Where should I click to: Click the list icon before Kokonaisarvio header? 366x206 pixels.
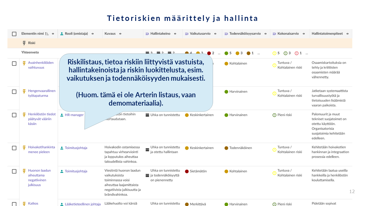274,34
